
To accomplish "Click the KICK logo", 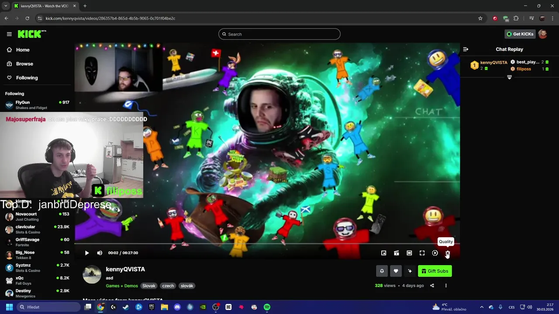I will pos(31,34).
